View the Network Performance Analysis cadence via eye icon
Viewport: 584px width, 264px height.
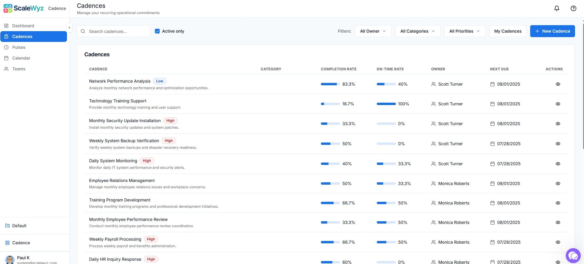click(x=558, y=84)
